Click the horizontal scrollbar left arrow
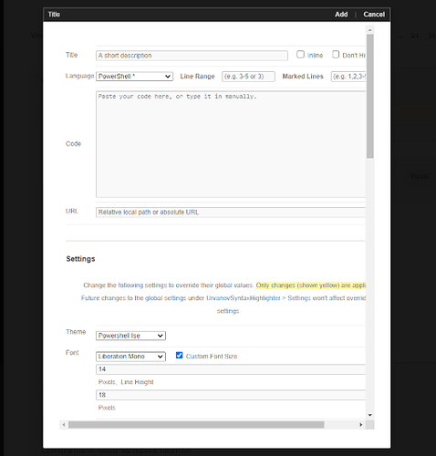 (x=64, y=425)
